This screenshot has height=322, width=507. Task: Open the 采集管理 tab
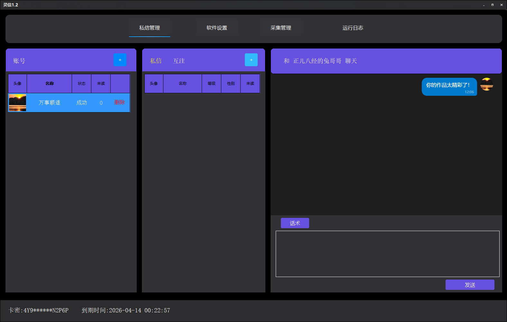tap(281, 28)
